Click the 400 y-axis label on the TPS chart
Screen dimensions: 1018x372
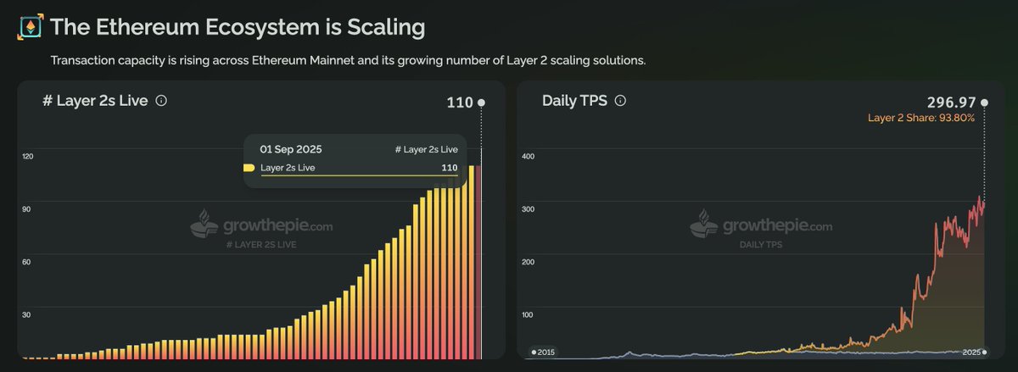529,157
